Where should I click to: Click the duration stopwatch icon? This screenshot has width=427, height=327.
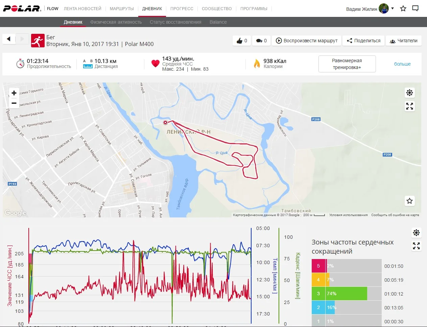tap(20, 64)
